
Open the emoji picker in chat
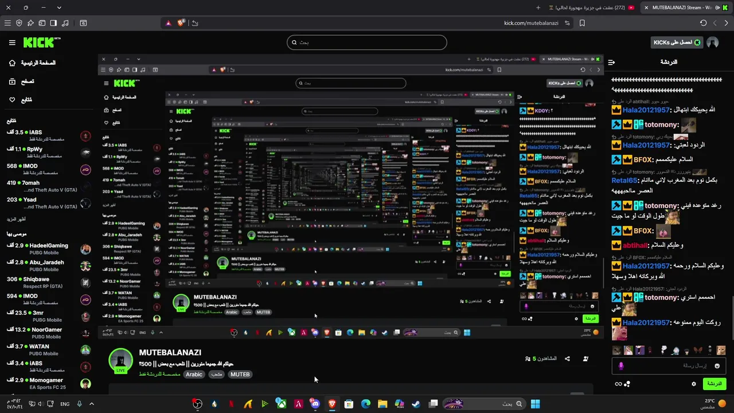(x=717, y=366)
